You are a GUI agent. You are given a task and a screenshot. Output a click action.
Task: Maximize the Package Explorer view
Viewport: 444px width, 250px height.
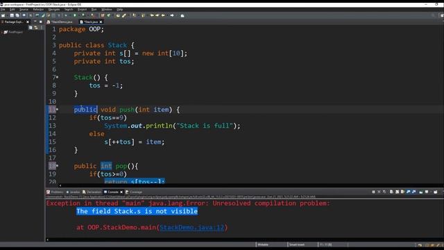pos(40,22)
